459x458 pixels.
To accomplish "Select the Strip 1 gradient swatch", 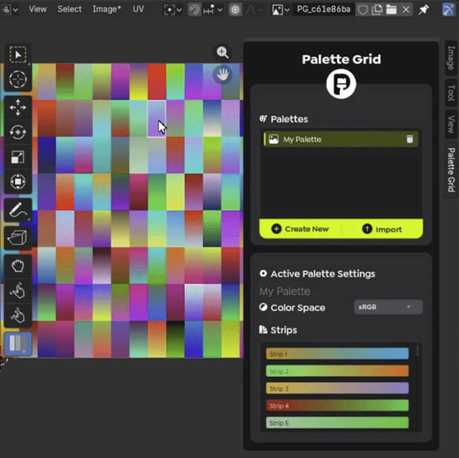I will coord(337,353).
